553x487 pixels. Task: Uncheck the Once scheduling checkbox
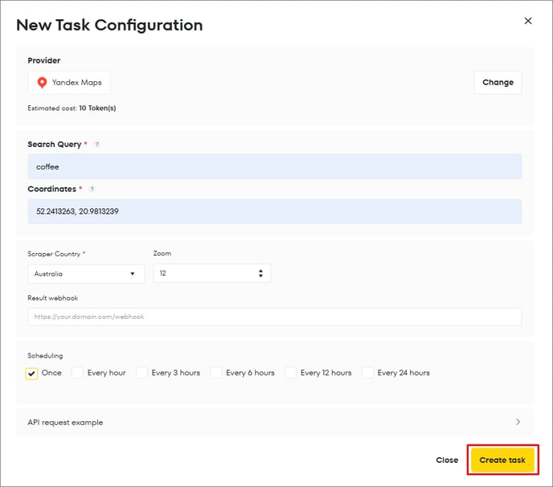pyautogui.click(x=31, y=374)
